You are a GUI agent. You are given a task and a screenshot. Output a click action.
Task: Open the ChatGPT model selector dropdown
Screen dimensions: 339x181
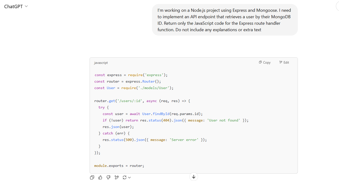tap(16, 6)
